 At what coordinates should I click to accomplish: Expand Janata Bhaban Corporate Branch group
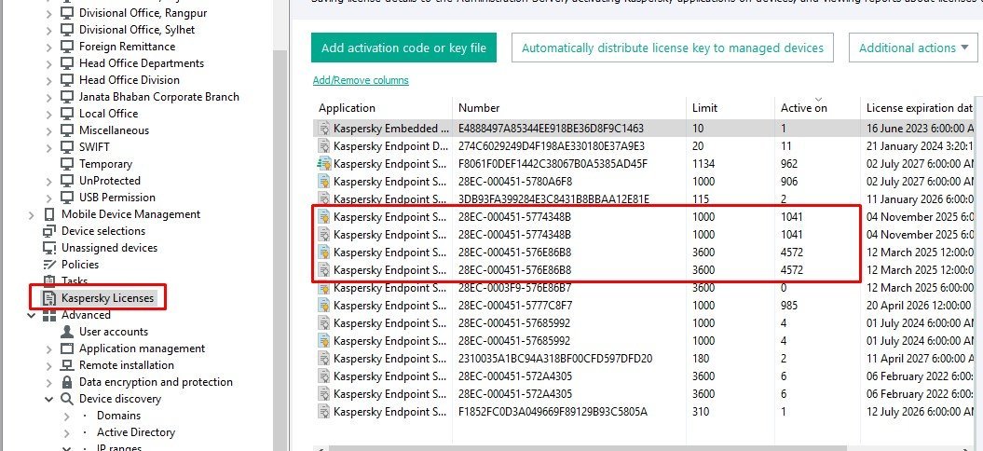[x=49, y=97]
